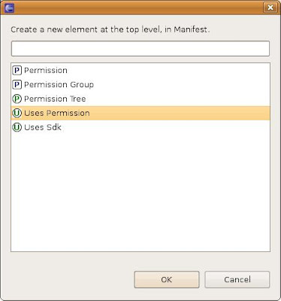281x301 pixels.
Task: Click the orange title bar of the dialog
Action: pos(137,8)
